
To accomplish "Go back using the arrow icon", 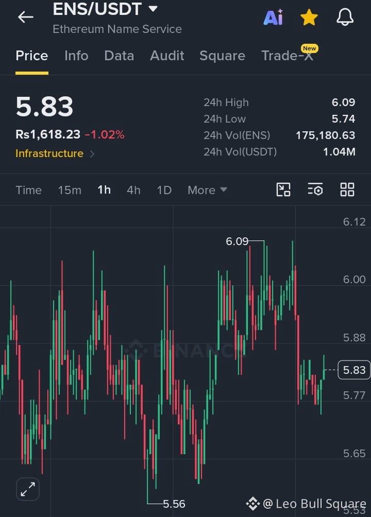I will click(x=25, y=17).
